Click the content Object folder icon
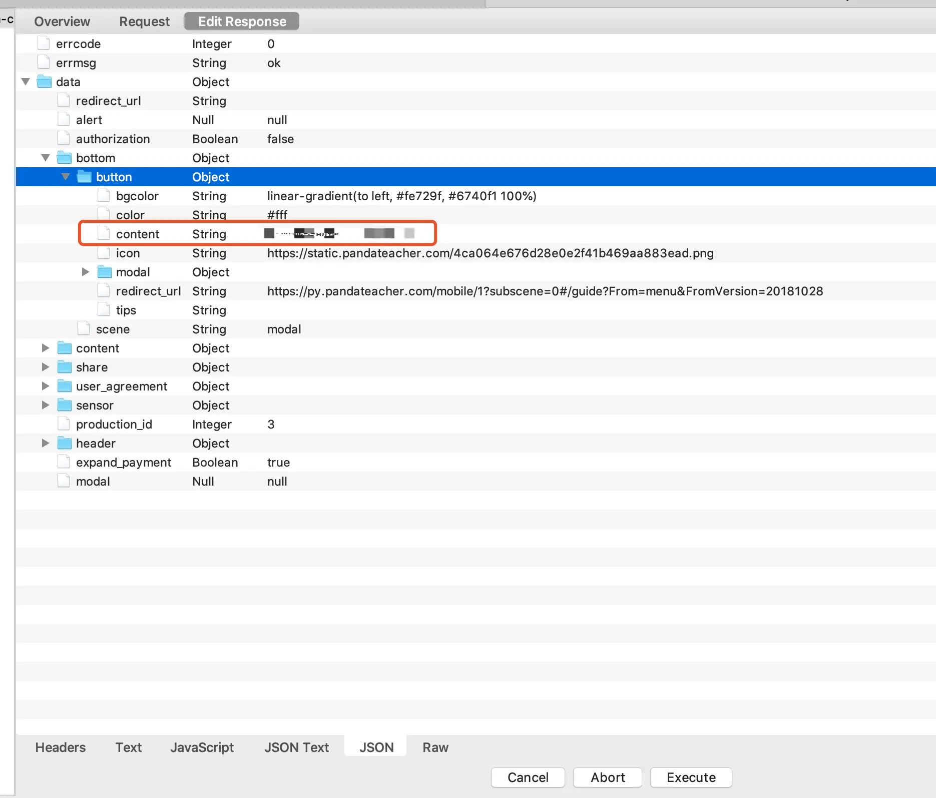Image resolution: width=936 pixels, height=798 pixels. [x=65, y=348]
